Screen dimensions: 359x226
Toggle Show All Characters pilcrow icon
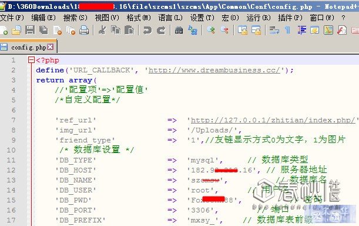tap(287, 30)
